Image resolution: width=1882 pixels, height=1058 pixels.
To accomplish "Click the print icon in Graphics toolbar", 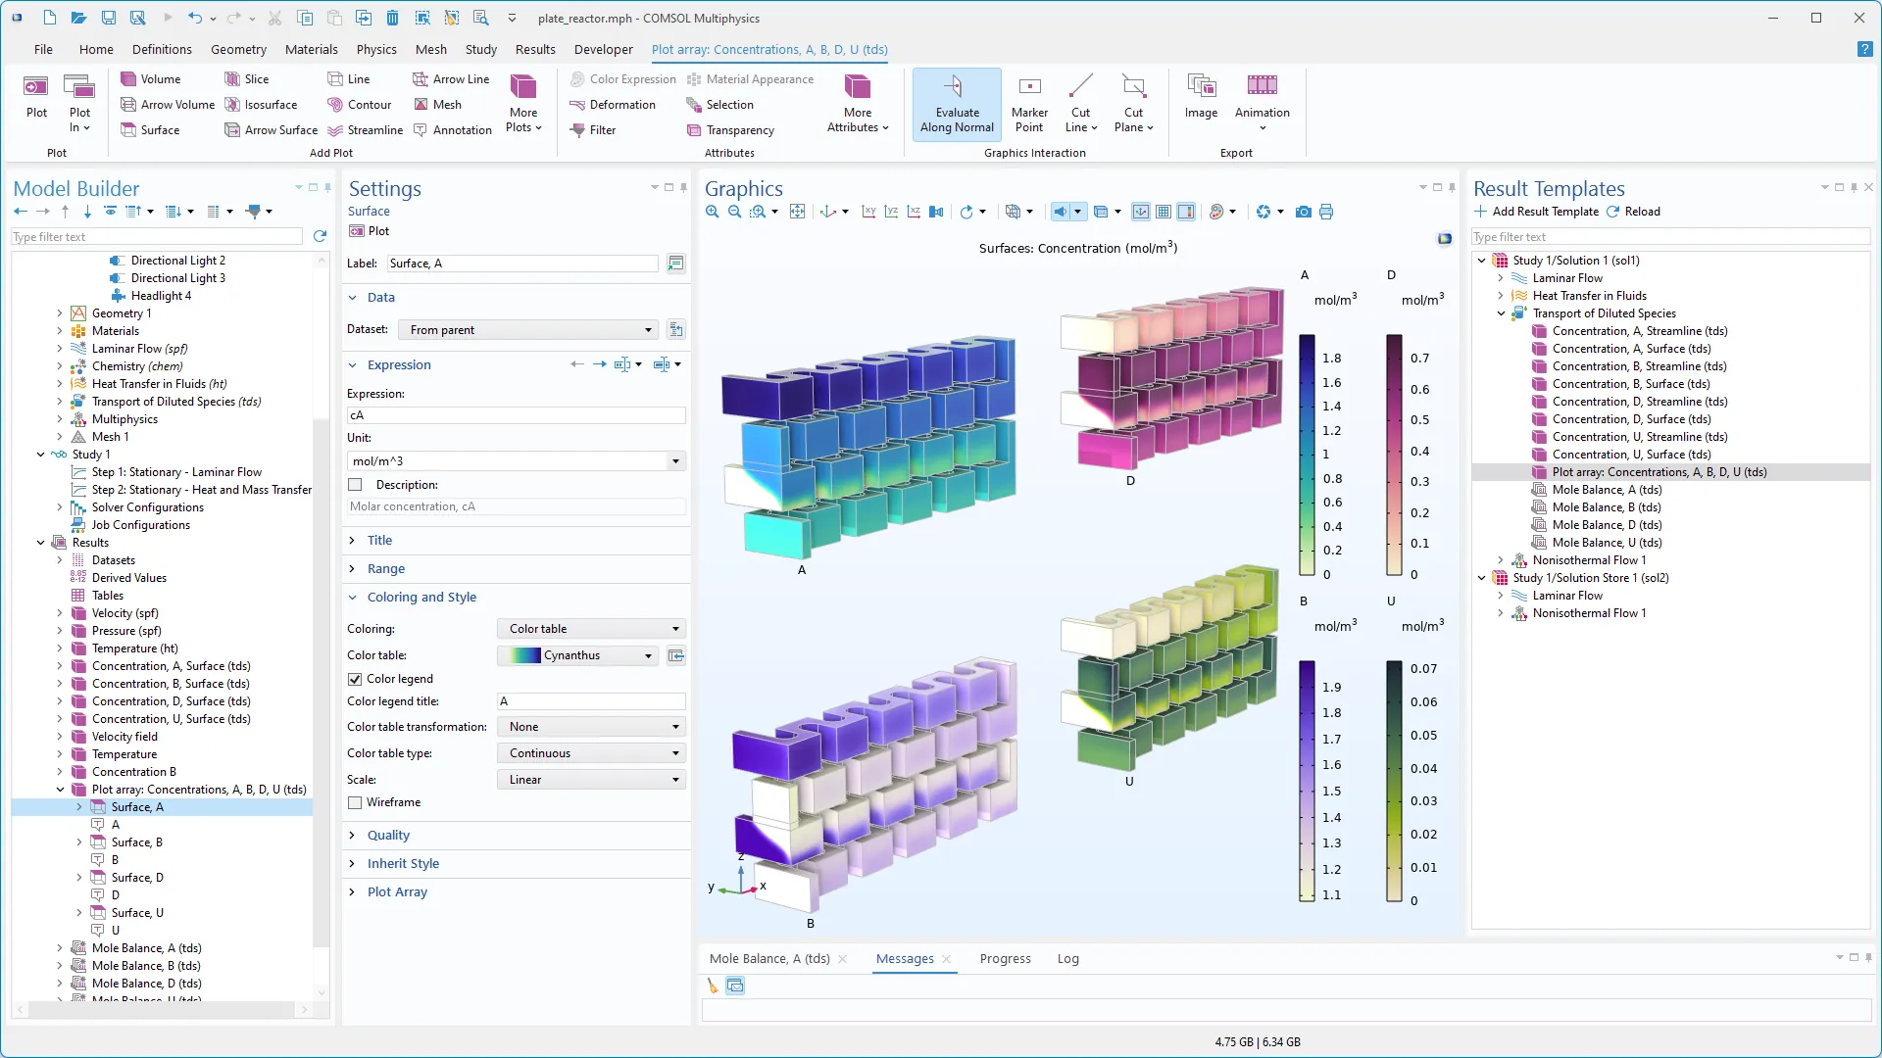I will [x=1326, y=212].
